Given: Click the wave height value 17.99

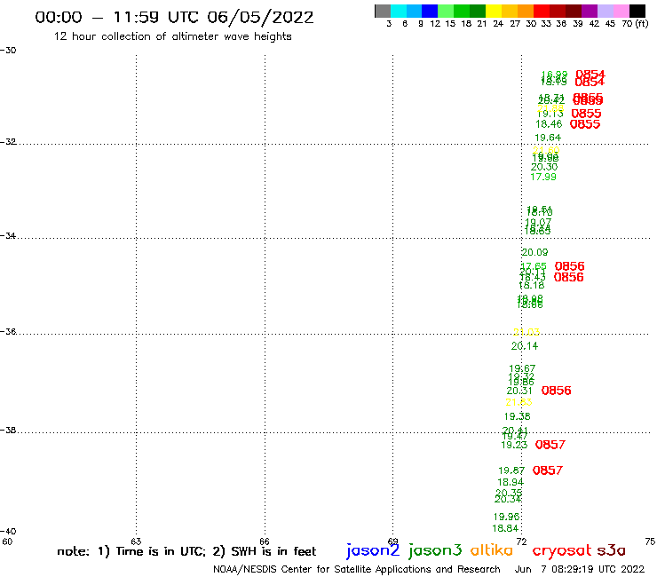Looking at the screenshot, I should (543, 177).
